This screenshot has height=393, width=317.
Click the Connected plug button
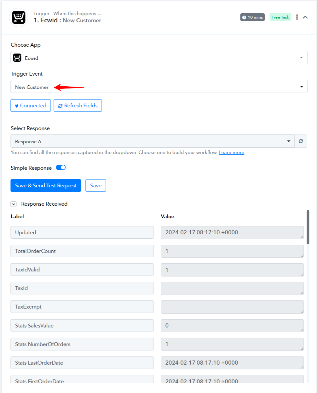31,105
